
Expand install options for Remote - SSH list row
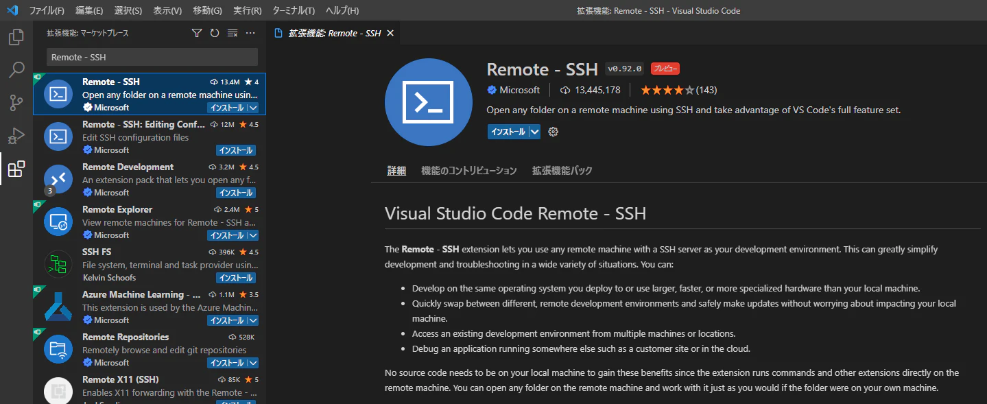click(253, 108)
